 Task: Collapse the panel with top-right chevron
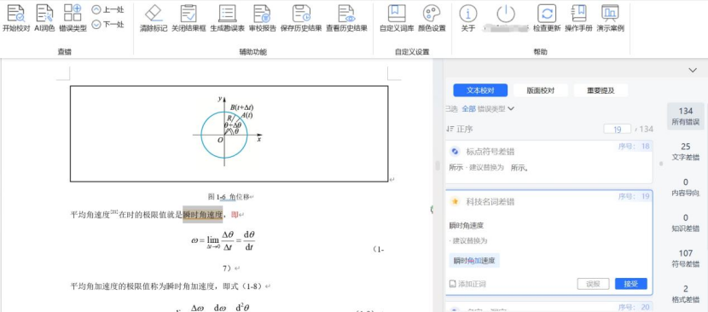(x=693, y=70)
